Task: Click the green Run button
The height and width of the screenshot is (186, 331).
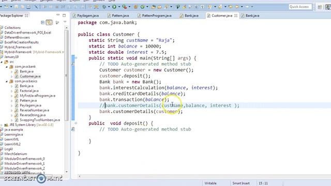Action: click(114, 7)
